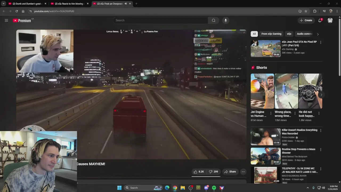This screenshot has width=341, height=192.
Task: Open the Chrome profile avatar
Action: (x=331, y=11)
